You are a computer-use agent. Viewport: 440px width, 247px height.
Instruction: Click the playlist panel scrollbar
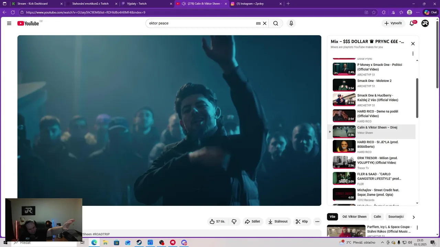[x=417, y=98]
